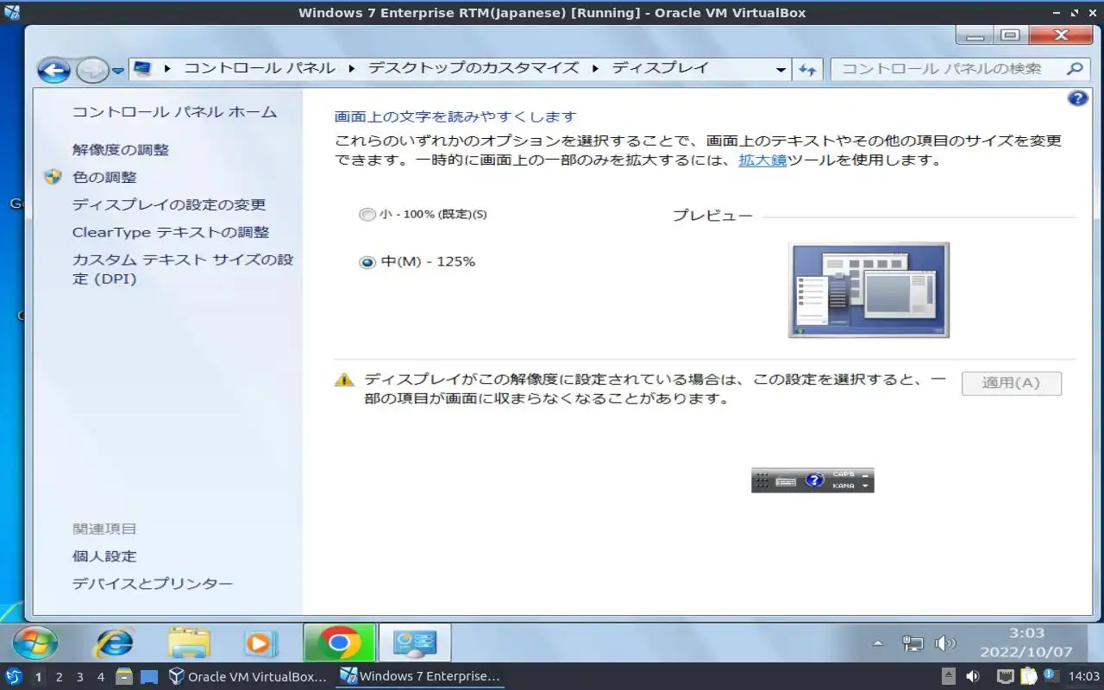Open デバイスとプリンター related link

tap(153, 585)
